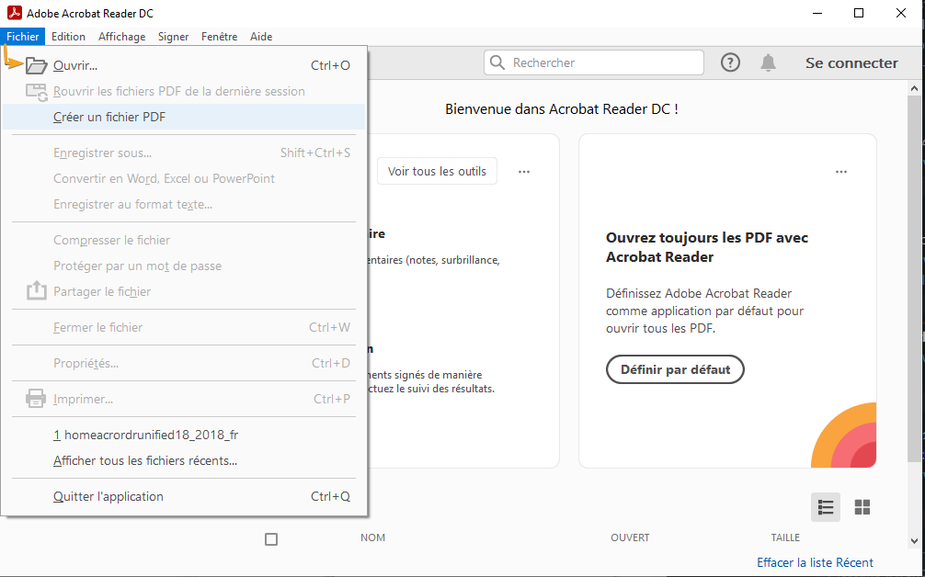Switch to list view icon

click(826, 507)
